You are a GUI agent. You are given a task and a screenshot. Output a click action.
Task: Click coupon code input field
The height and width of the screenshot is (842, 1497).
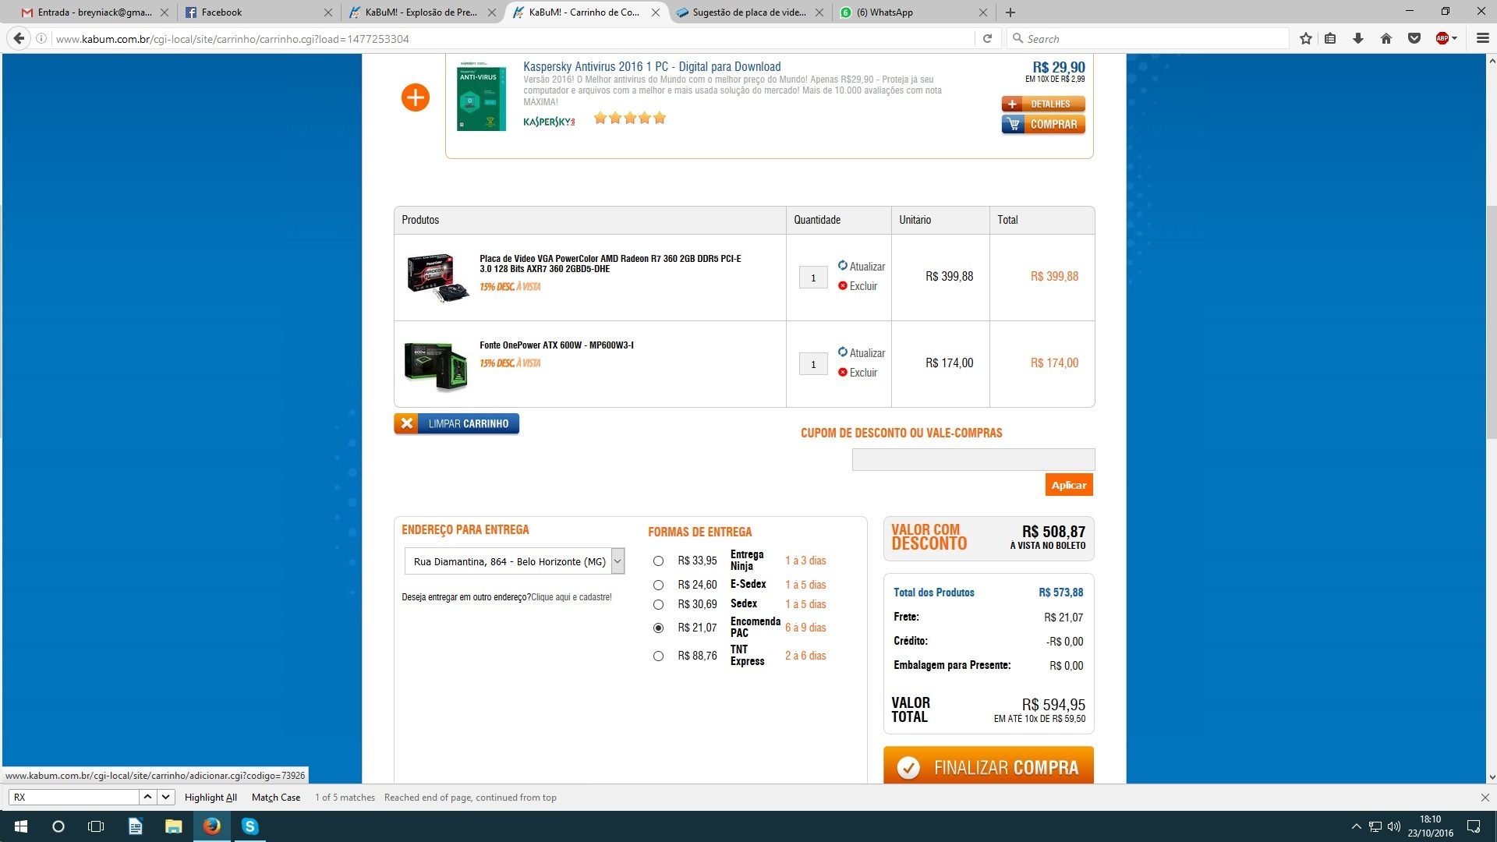[x=973, y=459]
